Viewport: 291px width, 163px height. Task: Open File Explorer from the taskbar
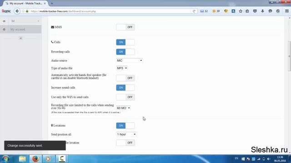[22, 159]
